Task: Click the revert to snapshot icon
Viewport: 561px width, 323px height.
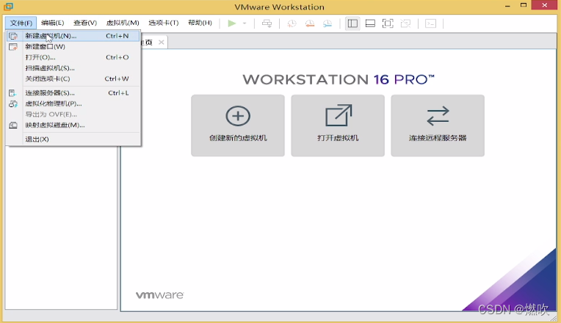Action: [310, 23]
